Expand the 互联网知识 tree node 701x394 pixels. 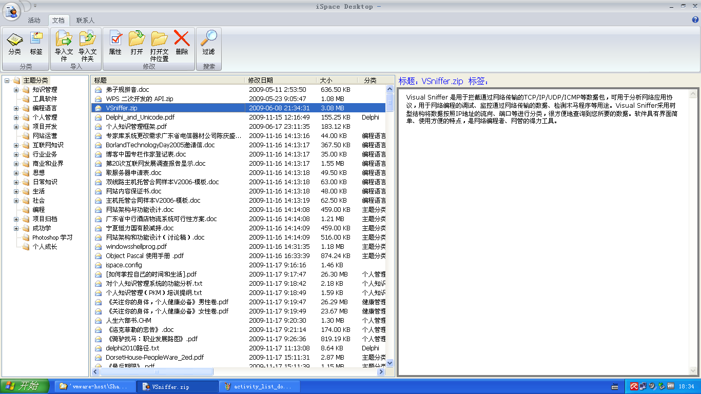tap(16, 145)
